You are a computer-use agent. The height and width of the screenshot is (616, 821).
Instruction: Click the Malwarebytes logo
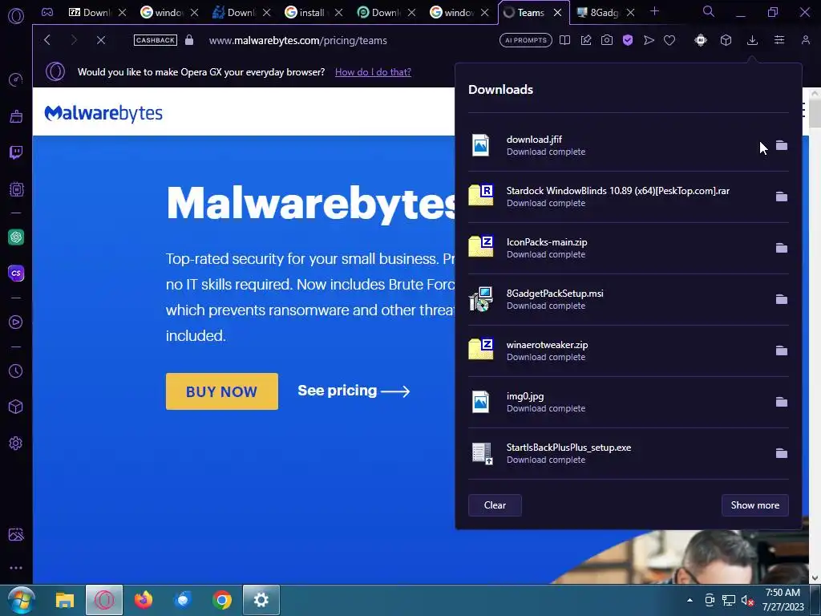[x=103, y=114]
